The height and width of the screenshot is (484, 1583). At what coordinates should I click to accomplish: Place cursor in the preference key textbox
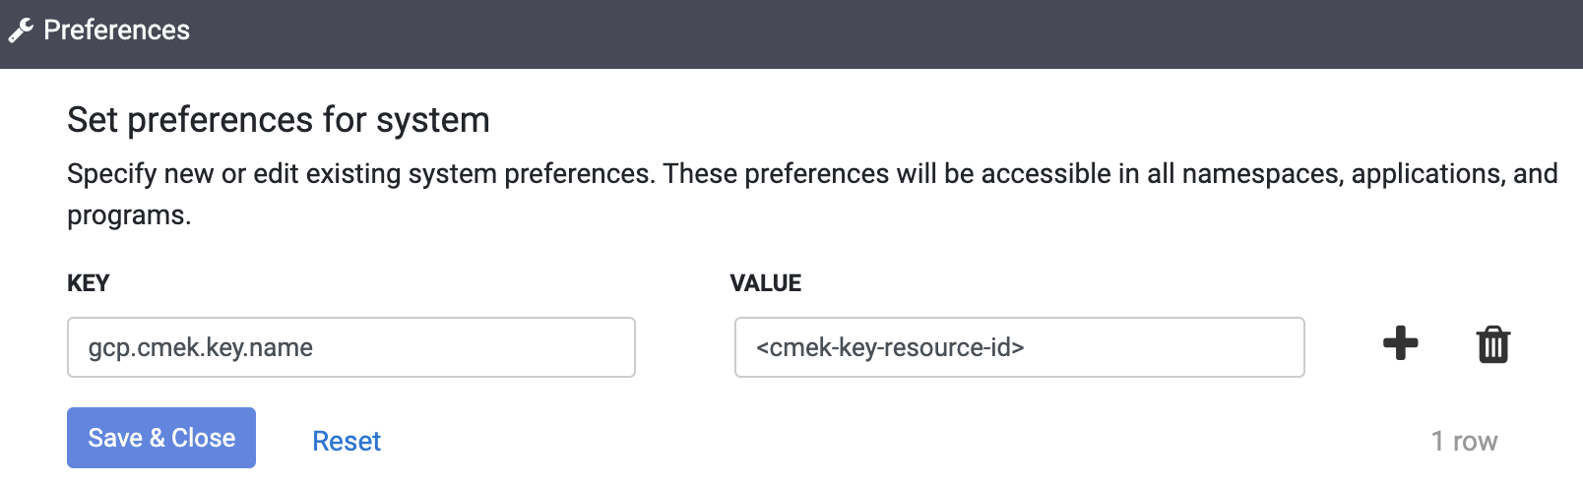pos(350,347)
